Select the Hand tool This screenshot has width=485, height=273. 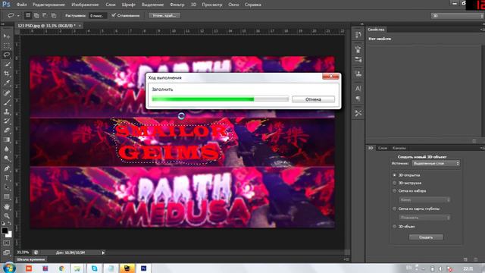[7, 206]
